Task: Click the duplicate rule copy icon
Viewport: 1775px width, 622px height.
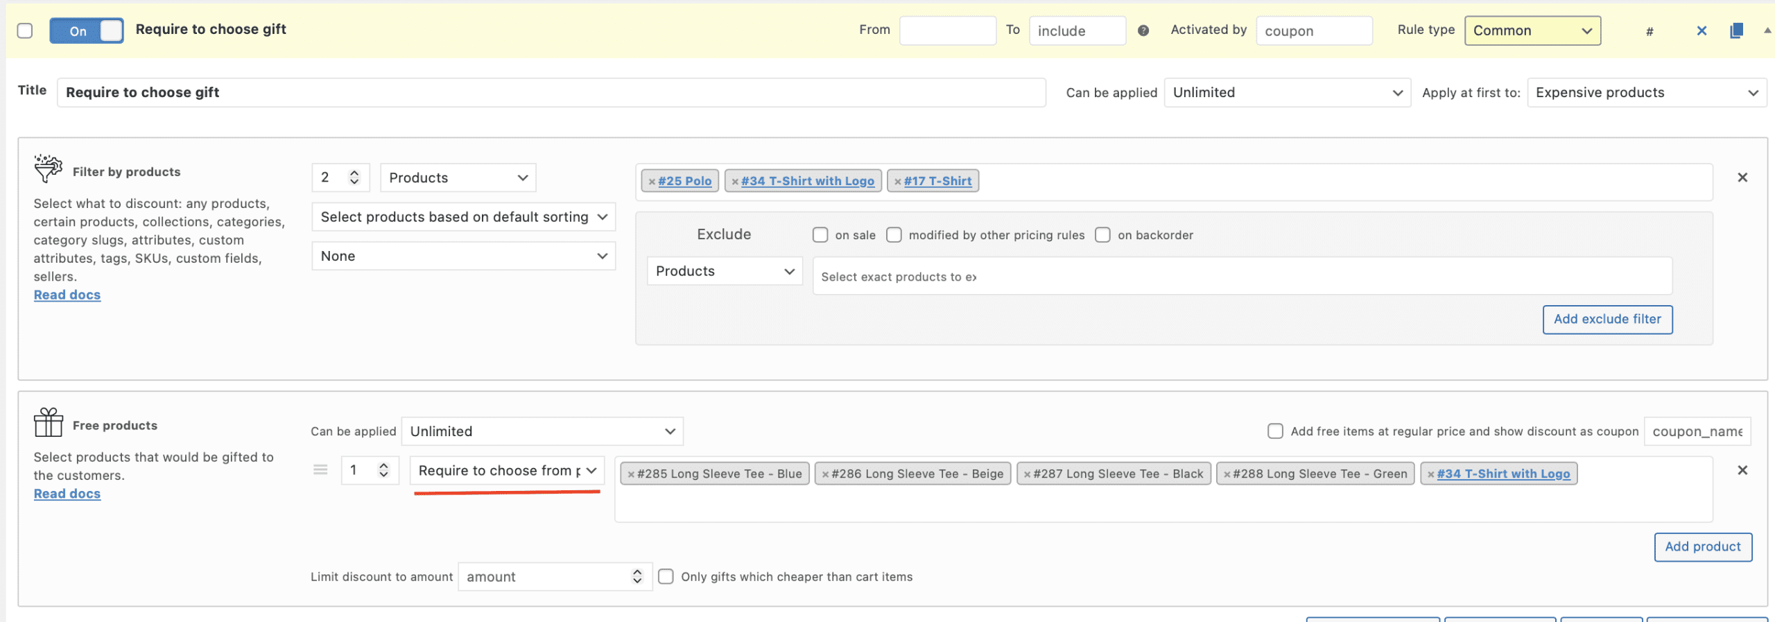Action: pos(1736,31)
